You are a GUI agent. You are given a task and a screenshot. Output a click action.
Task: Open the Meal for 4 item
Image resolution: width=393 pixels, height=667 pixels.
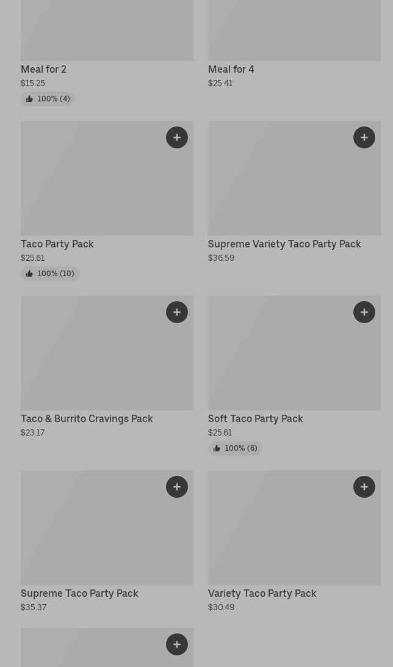tap(231, 70)
